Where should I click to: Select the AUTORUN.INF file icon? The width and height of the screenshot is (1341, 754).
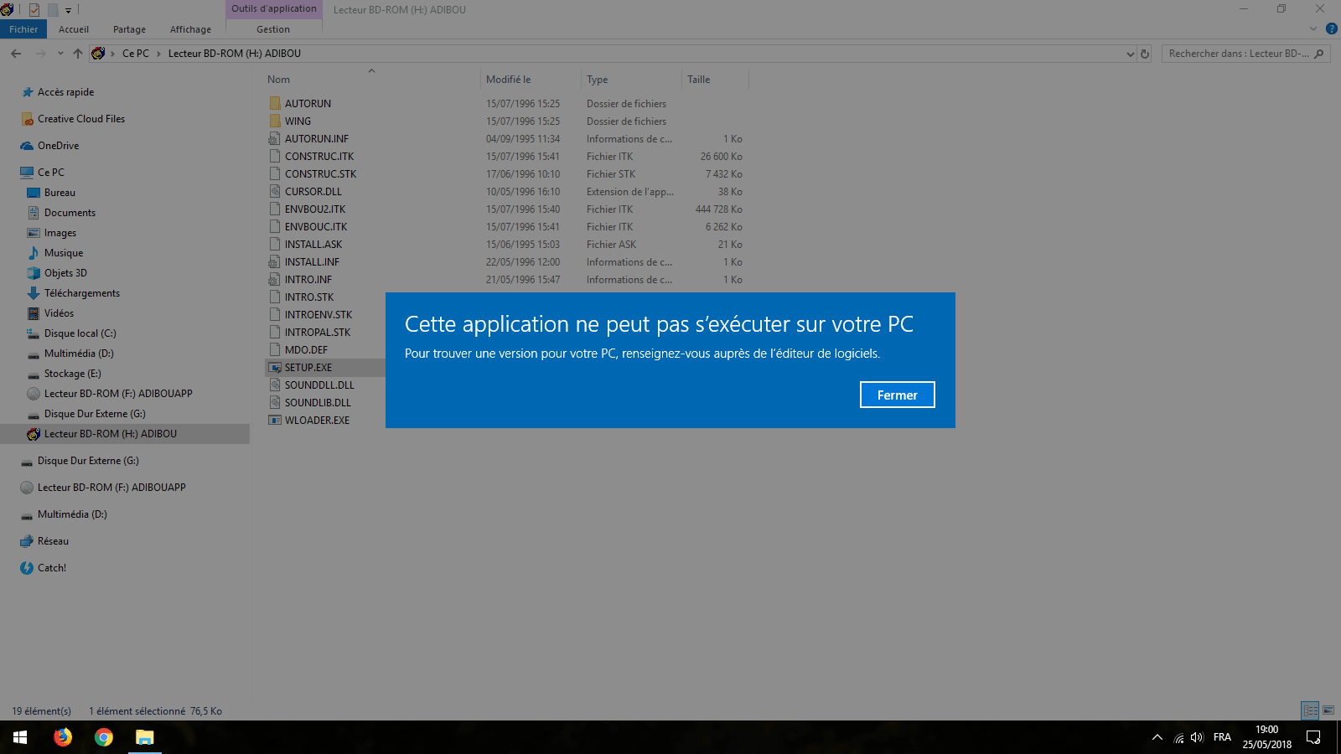275,139
